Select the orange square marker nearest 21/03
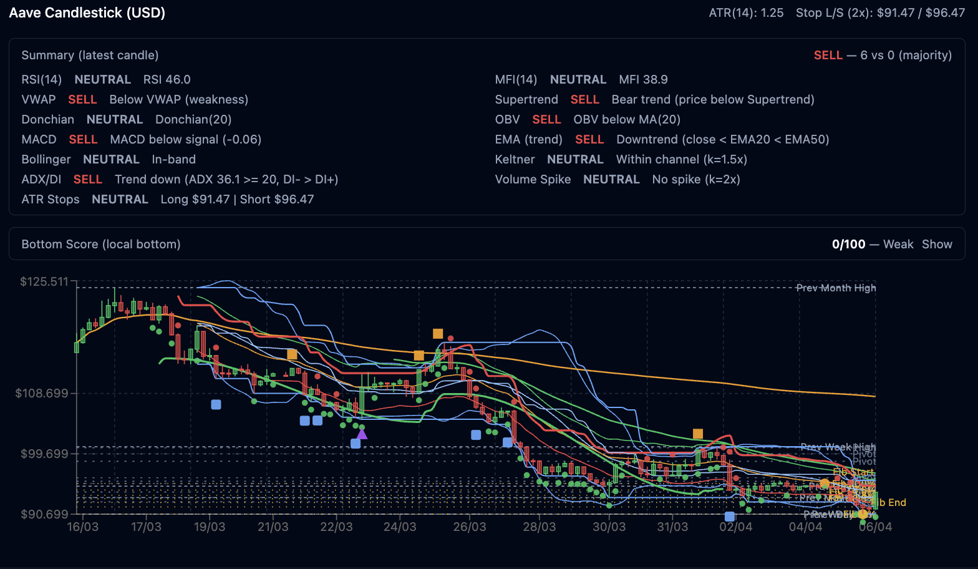This screenshot has width=978, height=569. [x=292, y=354]
